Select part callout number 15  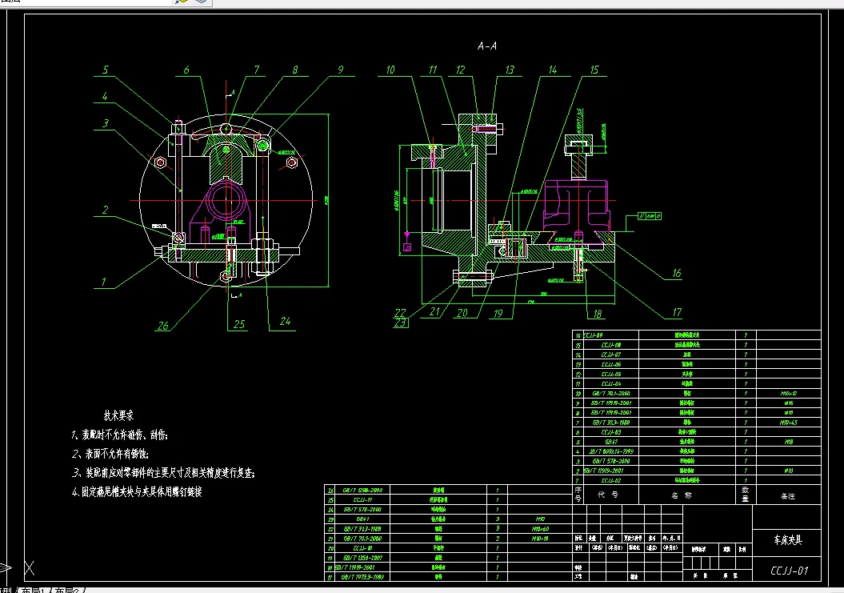(594, 70)
